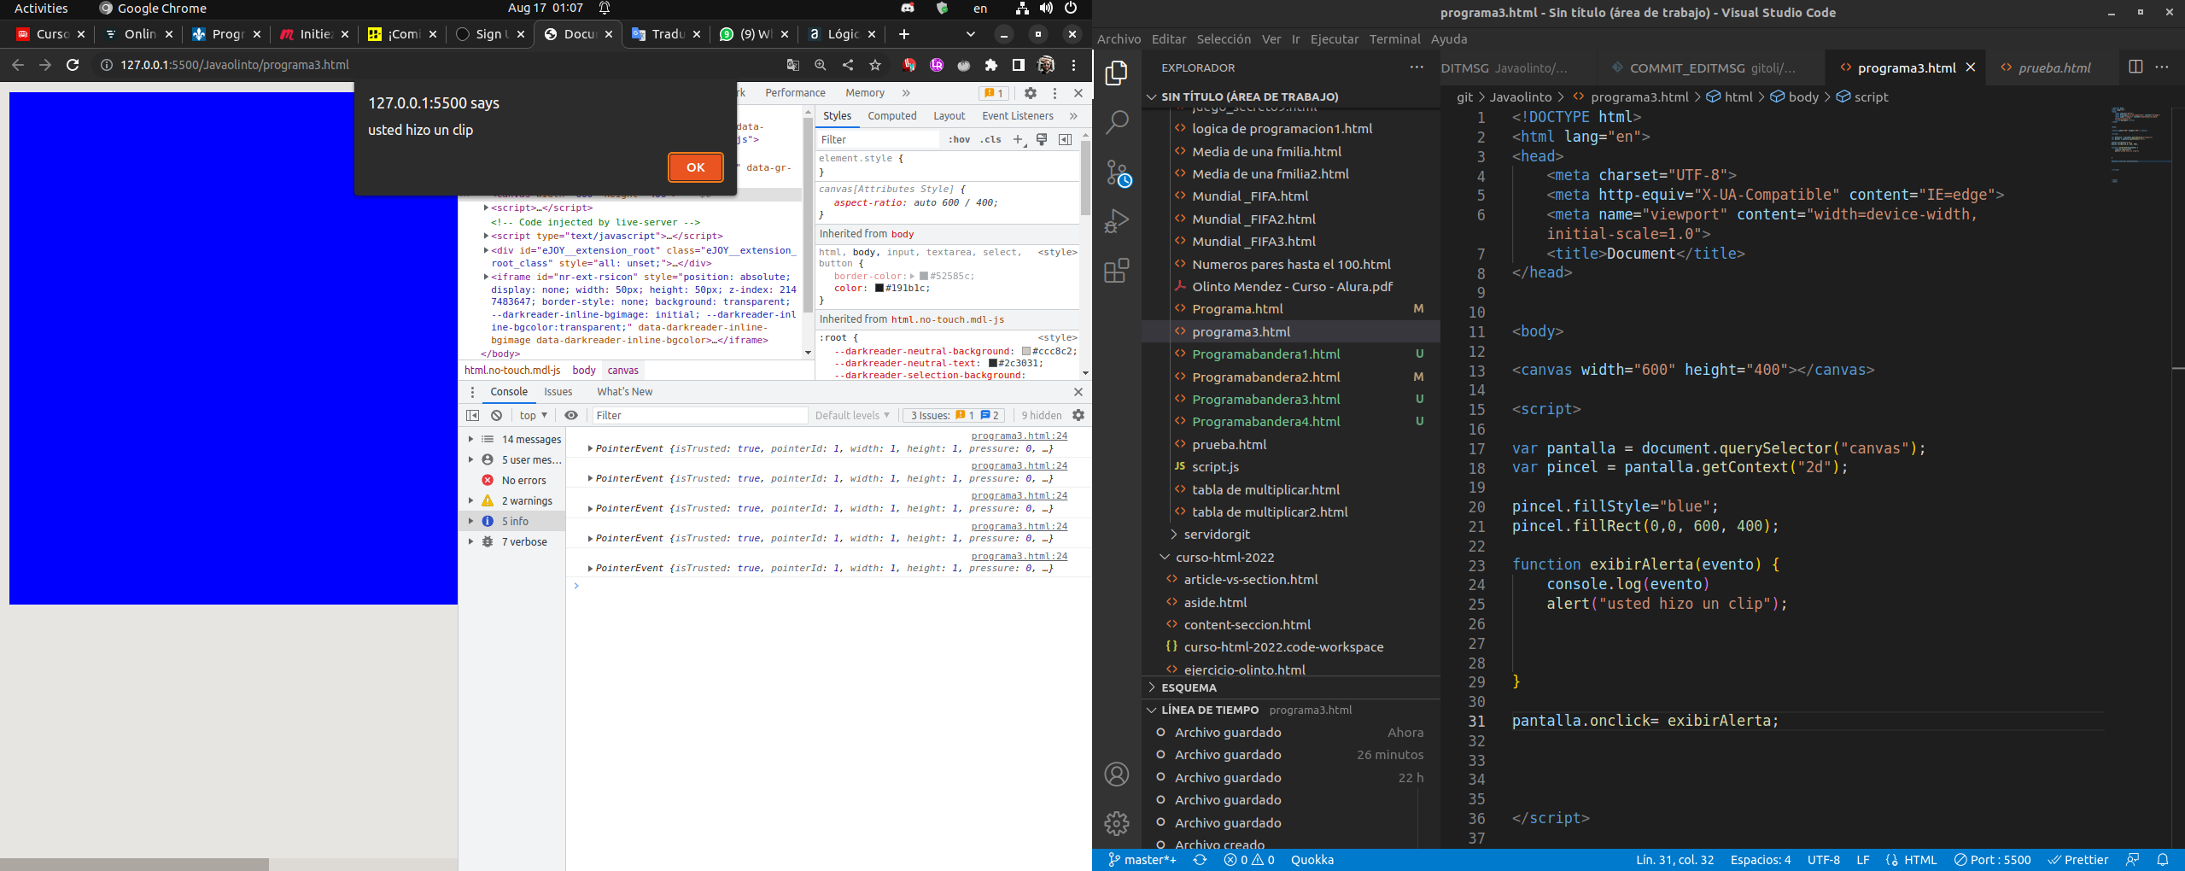The image size is (2185, 871).
Task: Switch to prueba.html editor tab
Action: [x=2053, y=68]
